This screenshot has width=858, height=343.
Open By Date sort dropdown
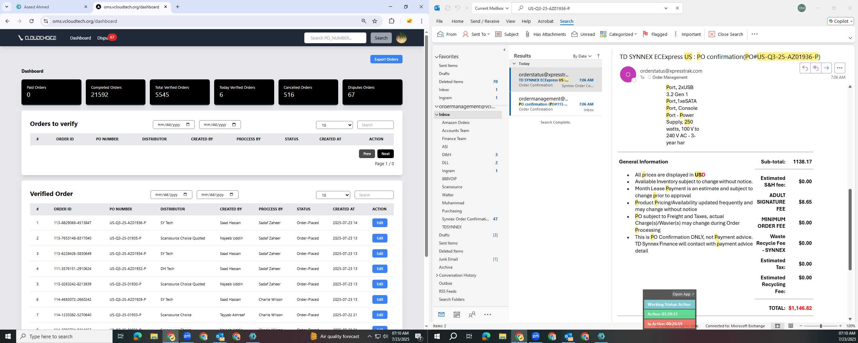(582, 56)
